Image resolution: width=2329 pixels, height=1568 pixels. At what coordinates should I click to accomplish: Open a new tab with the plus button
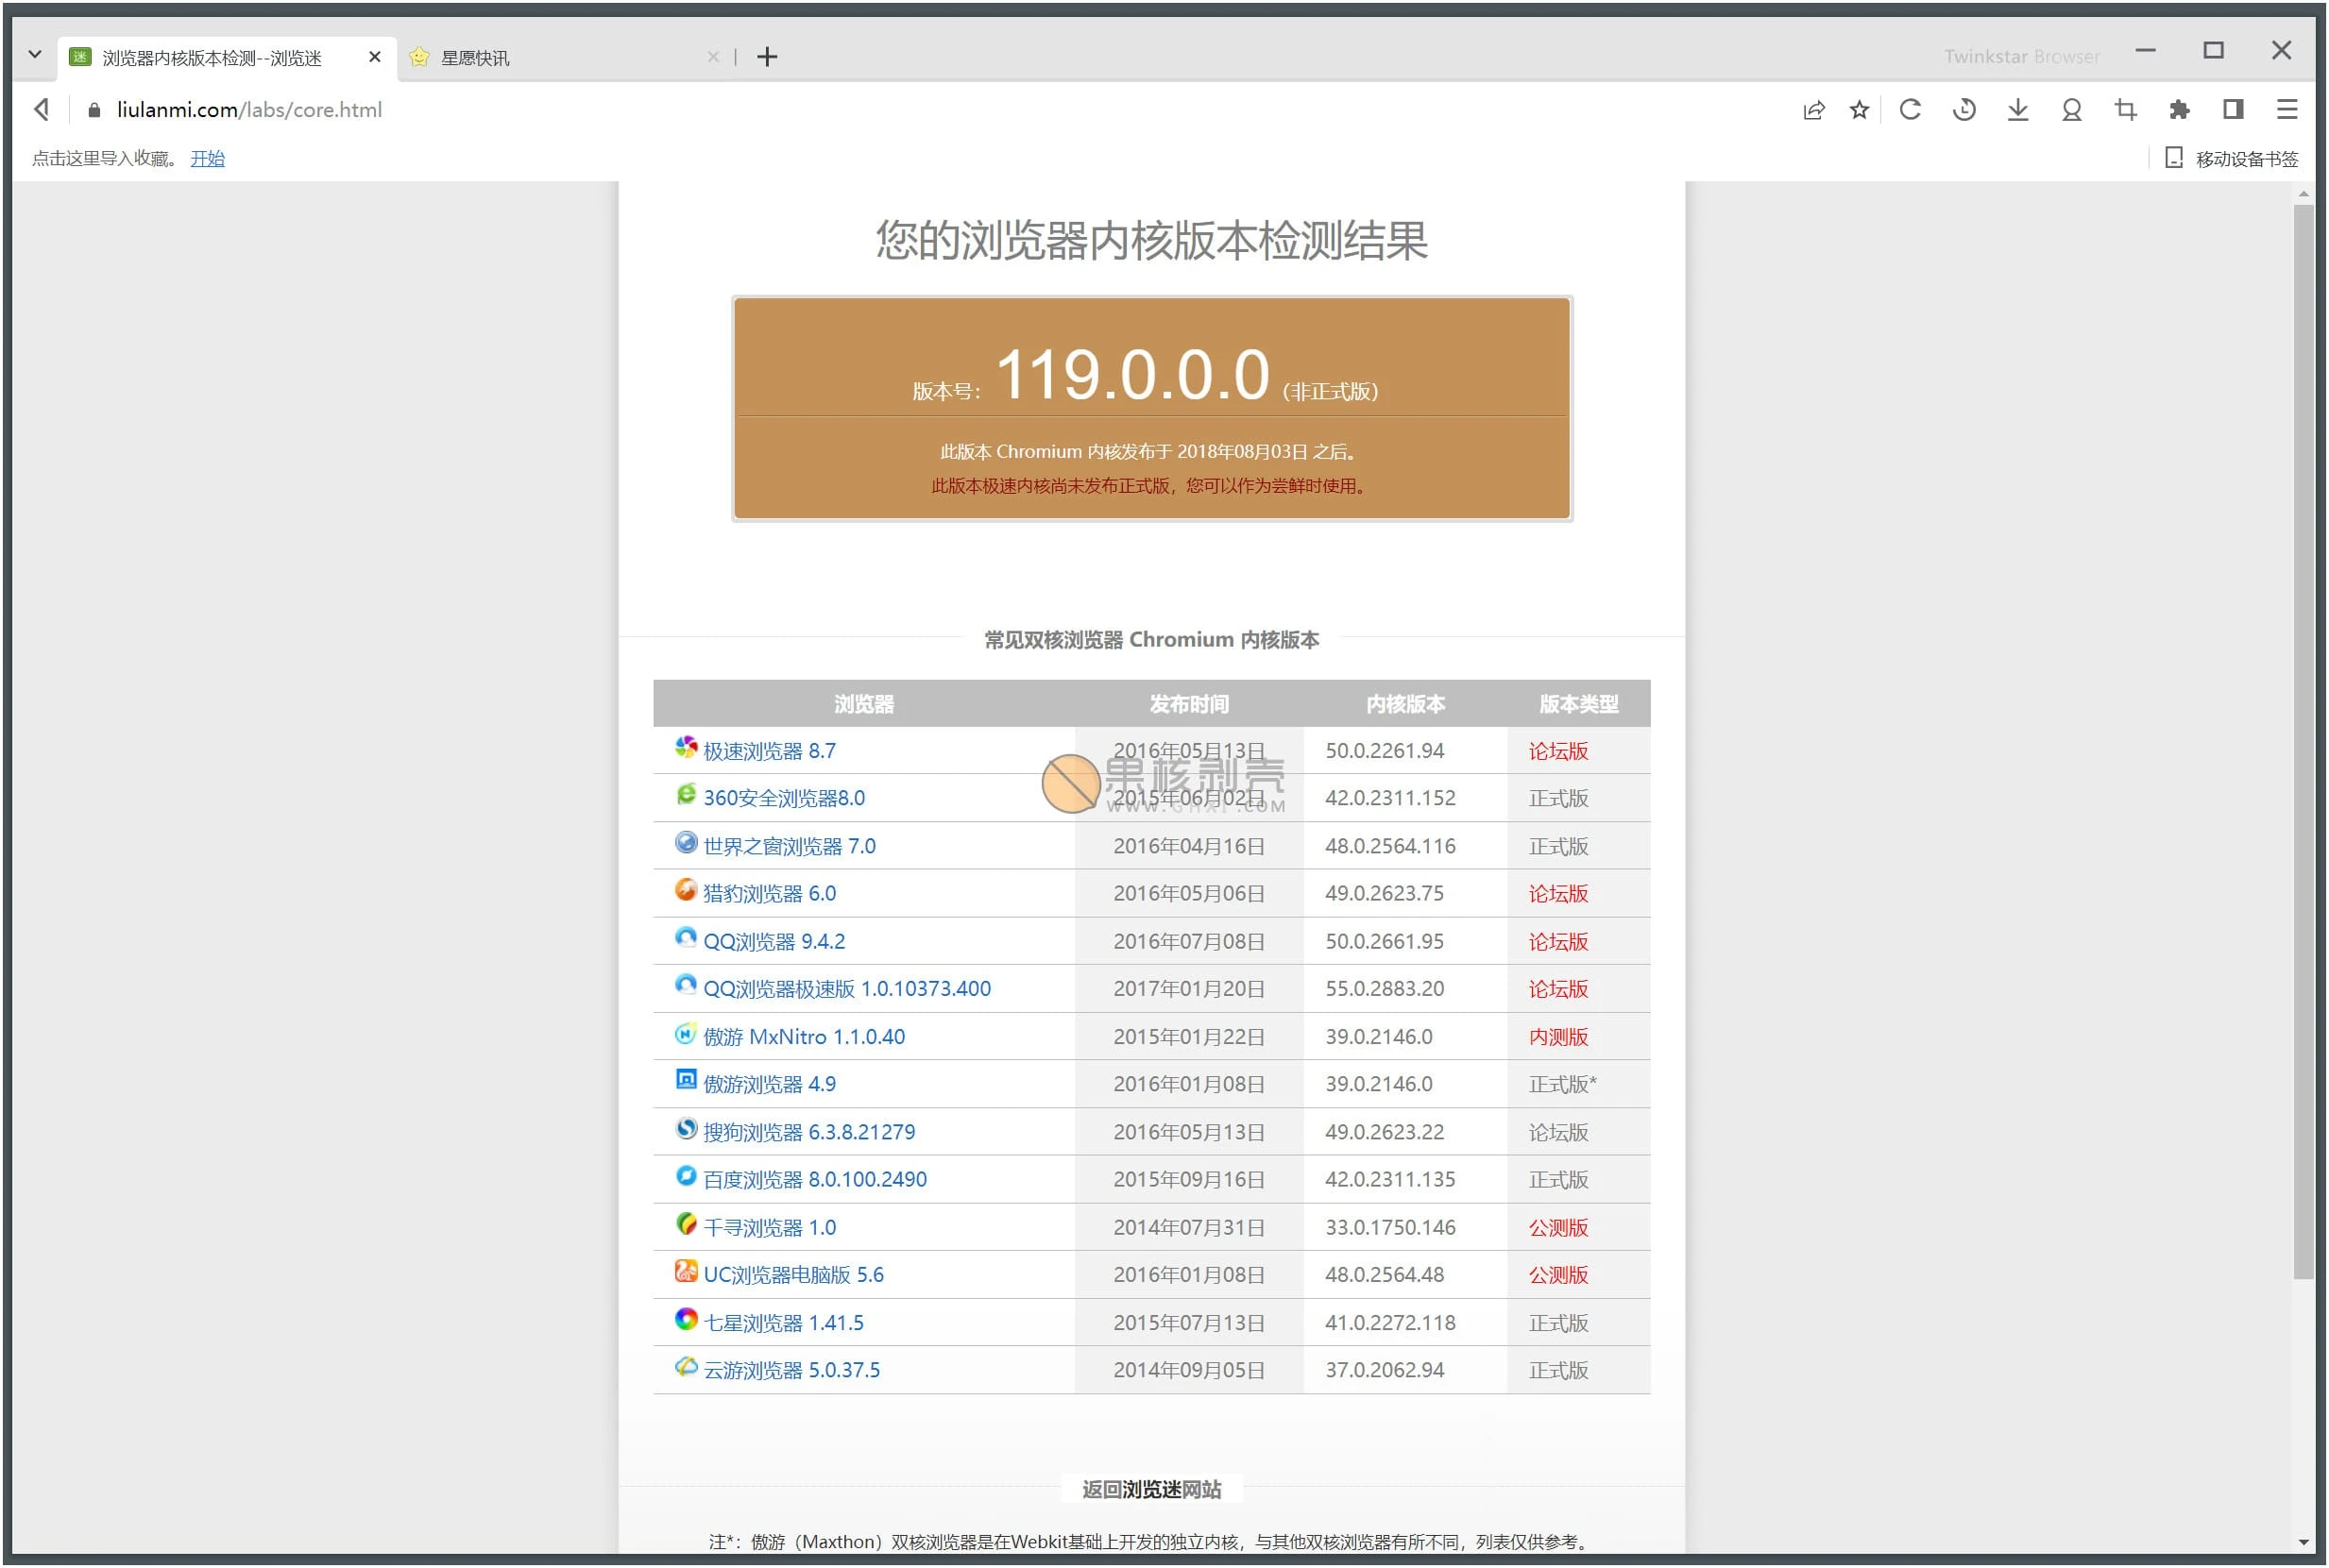coord(766,56)
